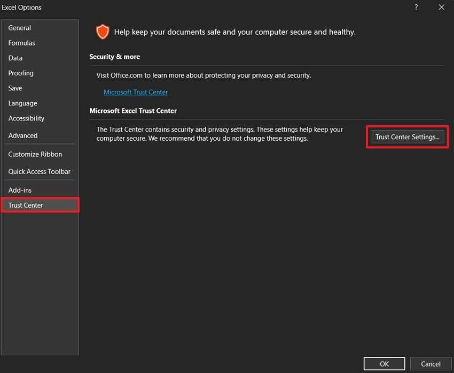Open Proofing settings
Viewport: 454px width, 373px height.
point(40,73)
